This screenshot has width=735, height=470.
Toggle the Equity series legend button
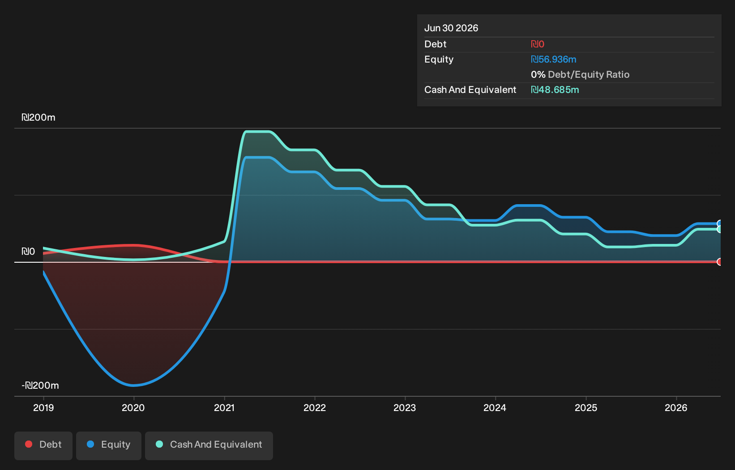[109, 445]
